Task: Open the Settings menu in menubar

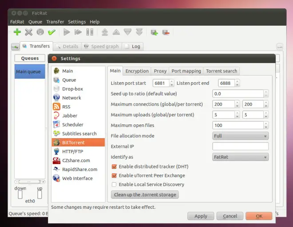Action: click(x=77, y=22)
